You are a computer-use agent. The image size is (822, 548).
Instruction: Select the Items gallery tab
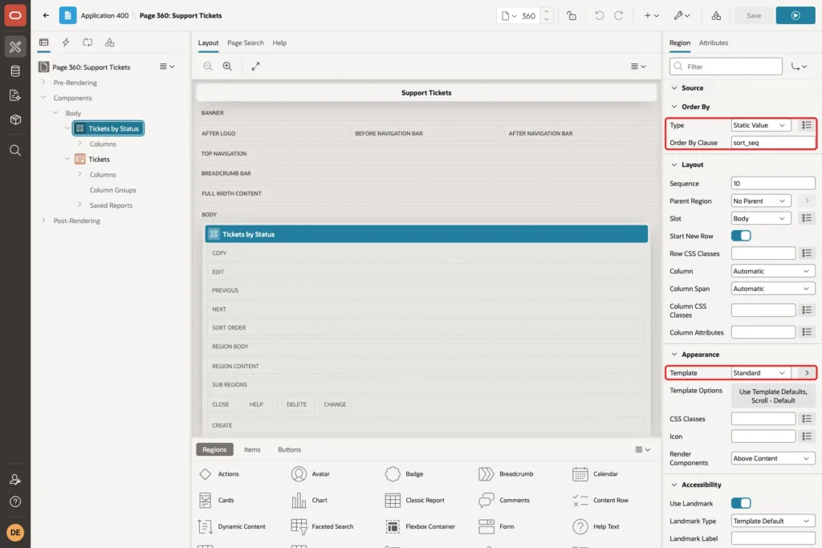(252, 449)
